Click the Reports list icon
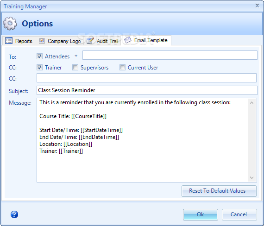 coord(9,41)
